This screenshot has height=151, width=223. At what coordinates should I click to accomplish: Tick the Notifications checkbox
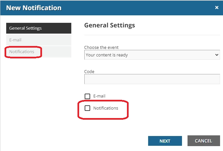click(x=87, y=108)
